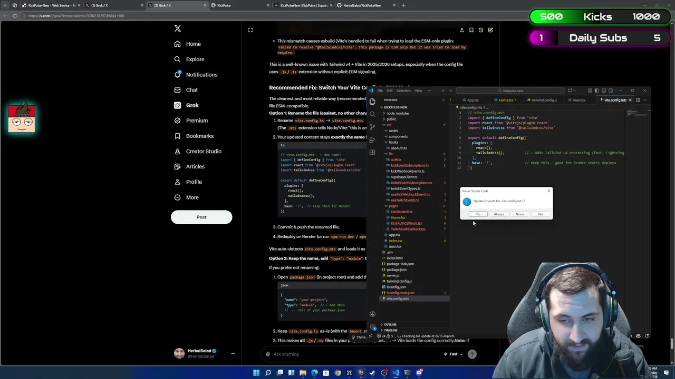Click the Post button in X sidebar
This screenshot has height=379, width=675.
coord(201,217)
